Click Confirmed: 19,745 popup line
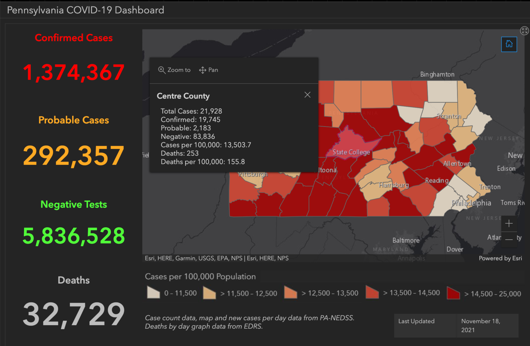The image size is (530, 346). 191,119
